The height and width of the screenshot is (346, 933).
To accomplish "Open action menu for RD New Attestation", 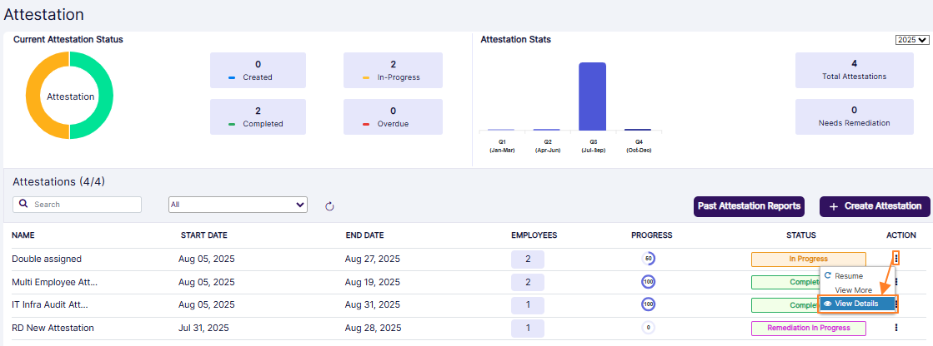I will pyautogui.click(x=896, y=328).
